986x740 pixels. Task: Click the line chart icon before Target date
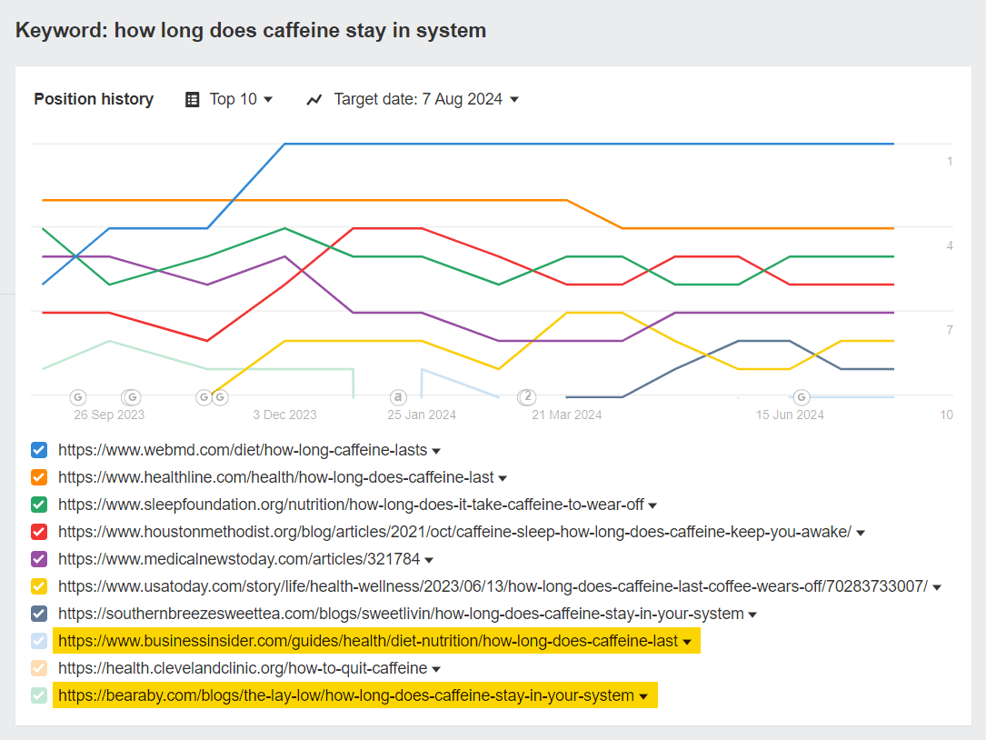click(314, 99)
